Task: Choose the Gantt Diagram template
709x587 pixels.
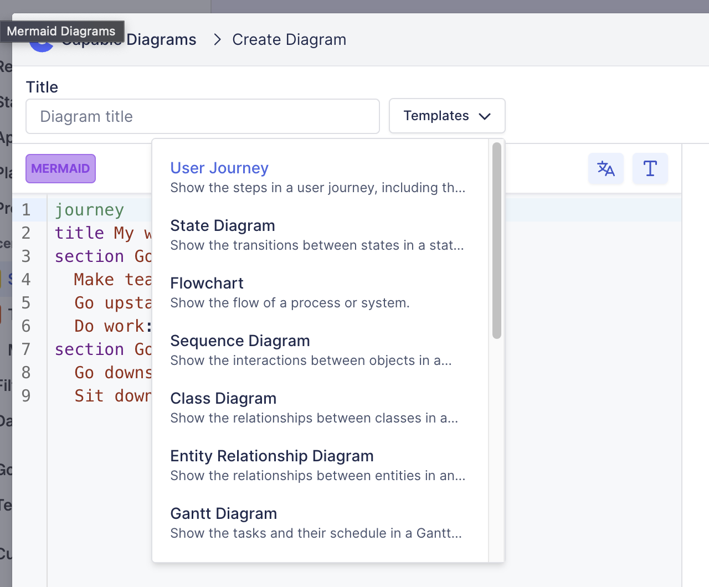Action: pos(223,513)
